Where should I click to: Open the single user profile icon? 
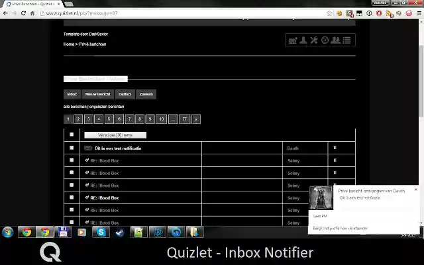[303, 40]
